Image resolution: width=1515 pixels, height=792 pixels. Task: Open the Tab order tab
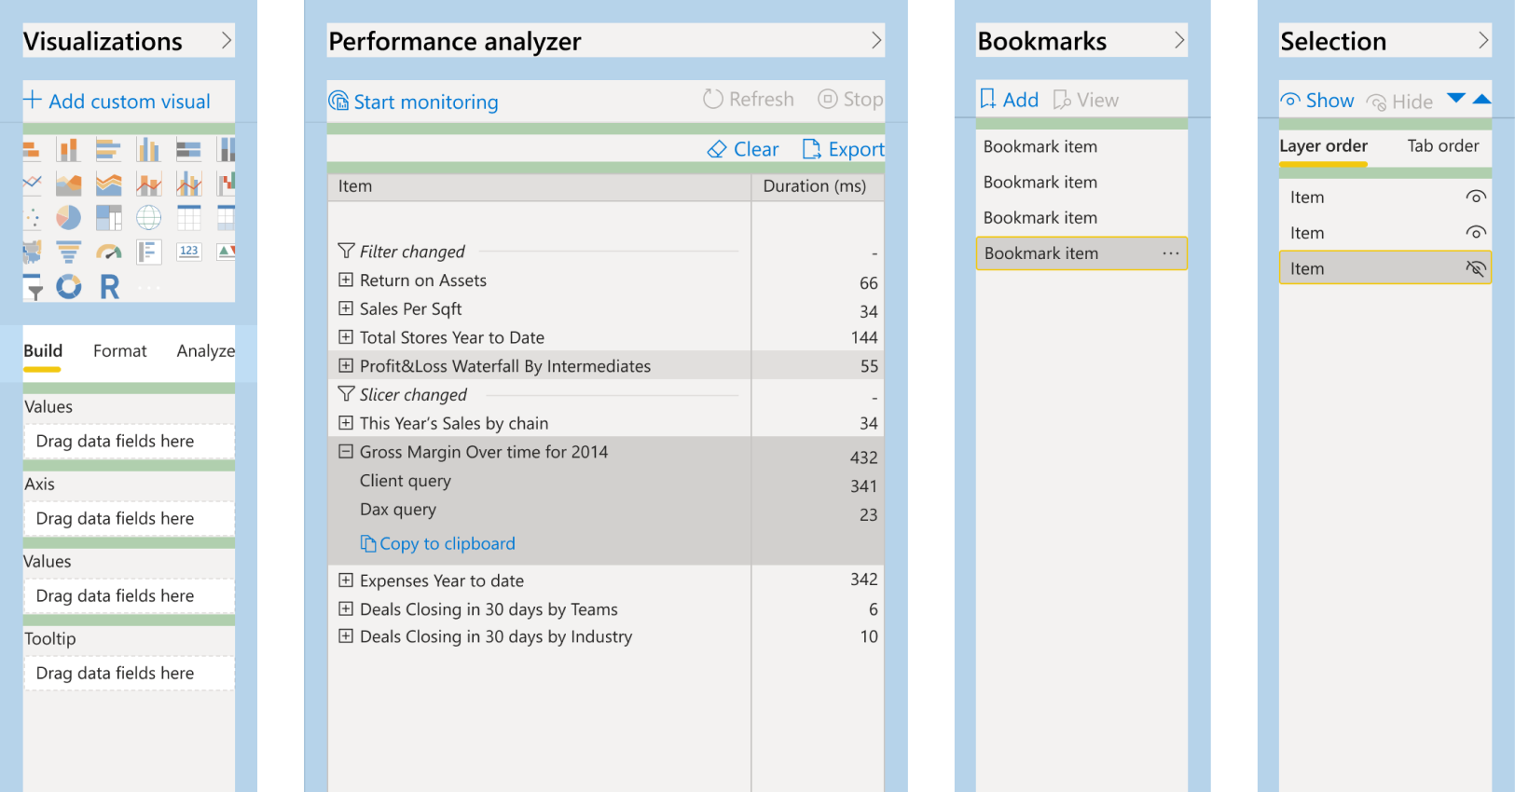pyautogui.click(x=1442, y=146)
